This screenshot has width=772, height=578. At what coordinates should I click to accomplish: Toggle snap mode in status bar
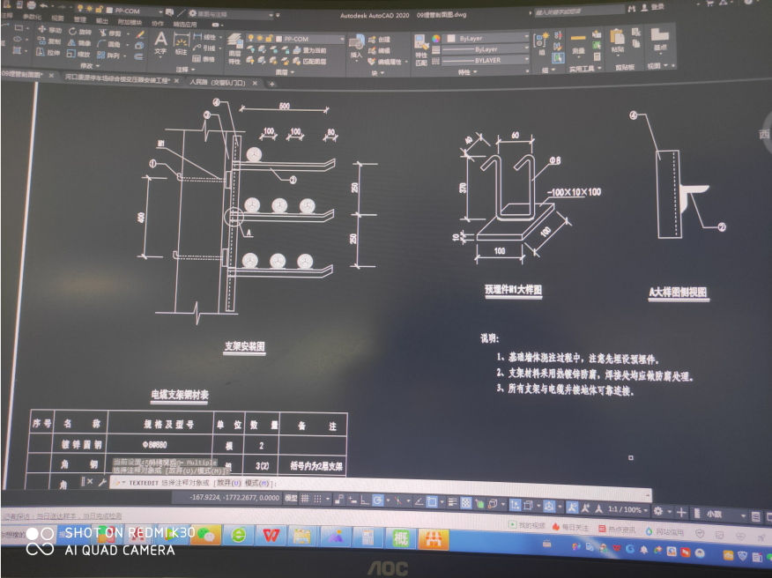click(318, 499)
